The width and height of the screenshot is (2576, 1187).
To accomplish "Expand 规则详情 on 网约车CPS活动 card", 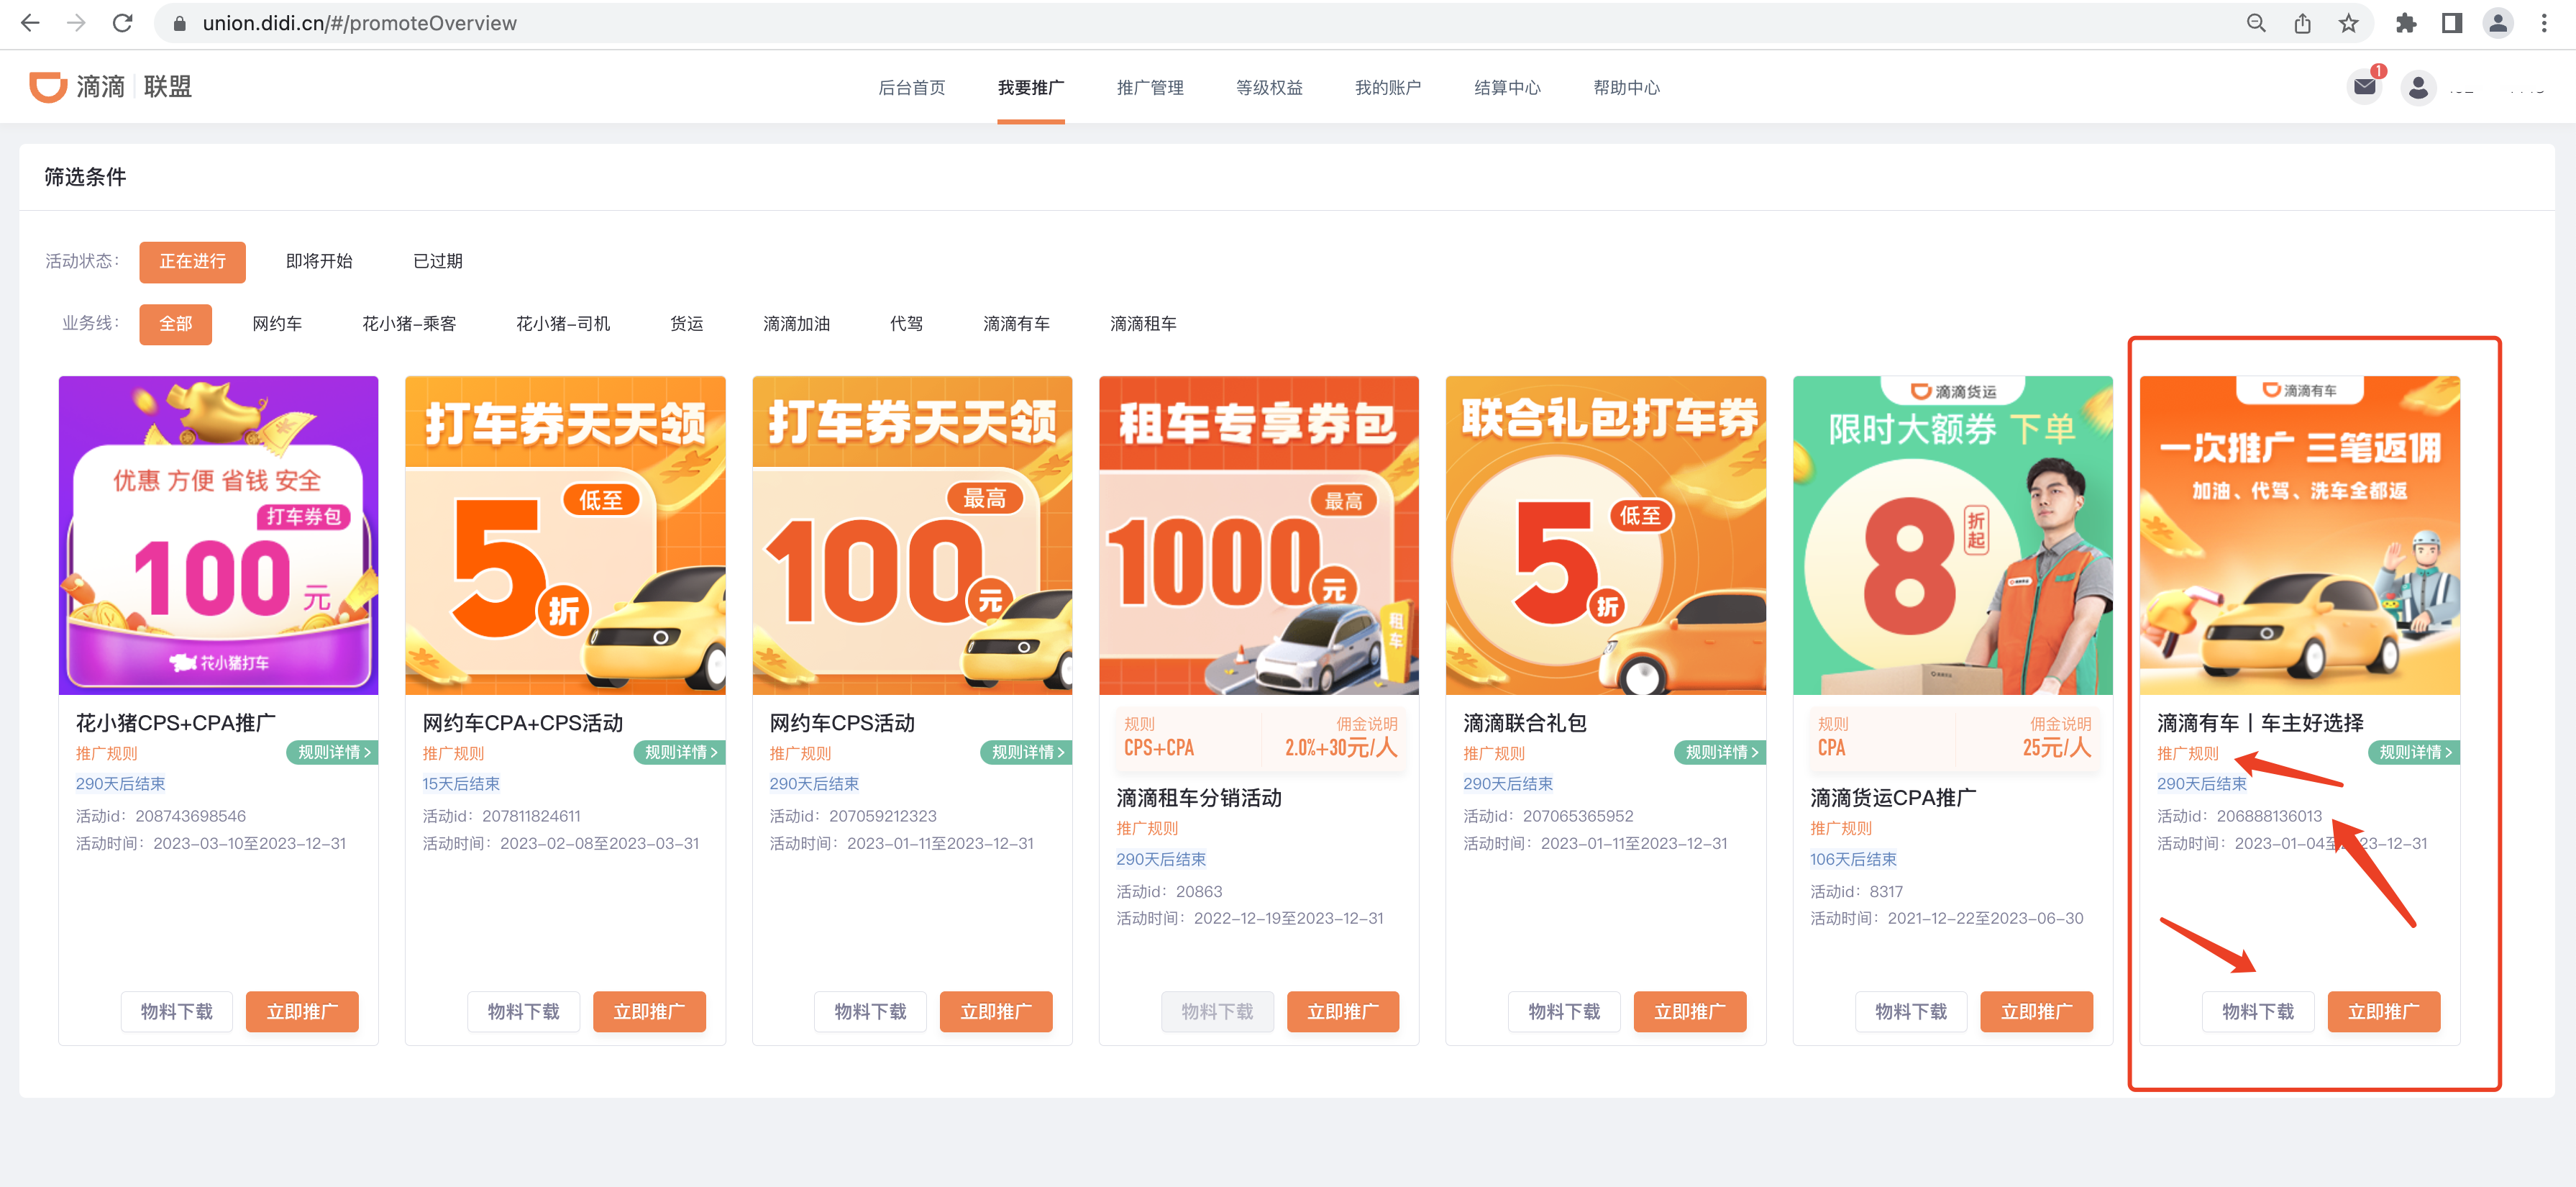I will point(1027,752).
